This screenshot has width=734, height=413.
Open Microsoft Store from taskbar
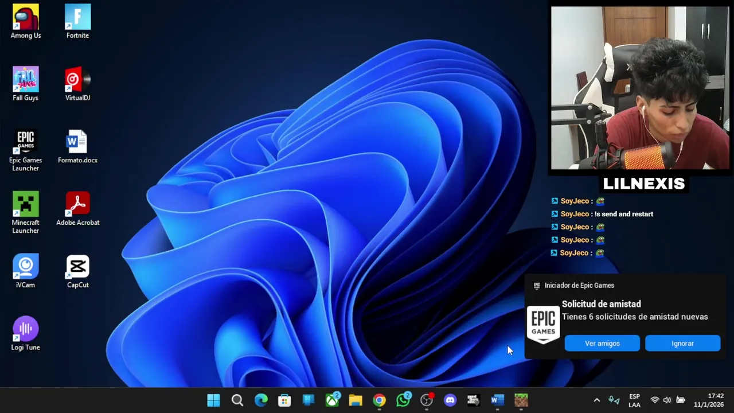(284, 400)
